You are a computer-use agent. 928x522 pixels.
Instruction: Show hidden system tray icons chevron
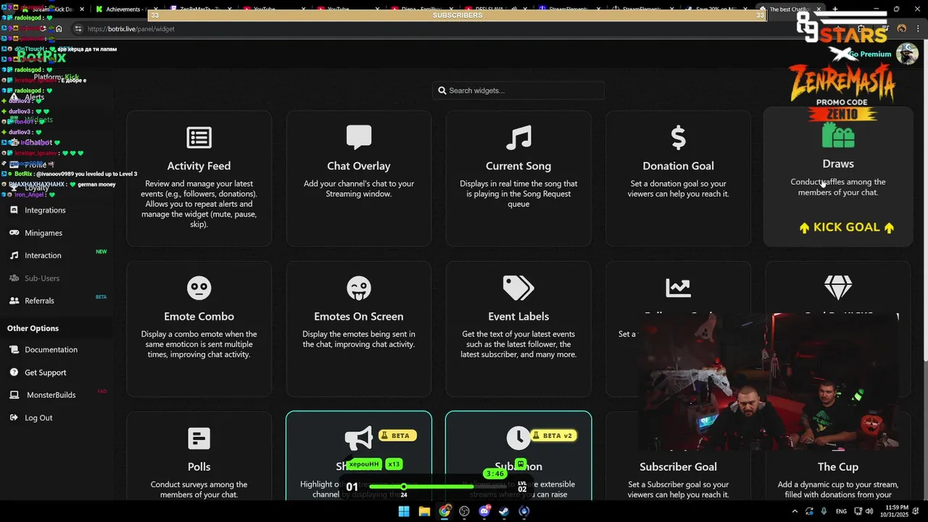coord(795,511)
